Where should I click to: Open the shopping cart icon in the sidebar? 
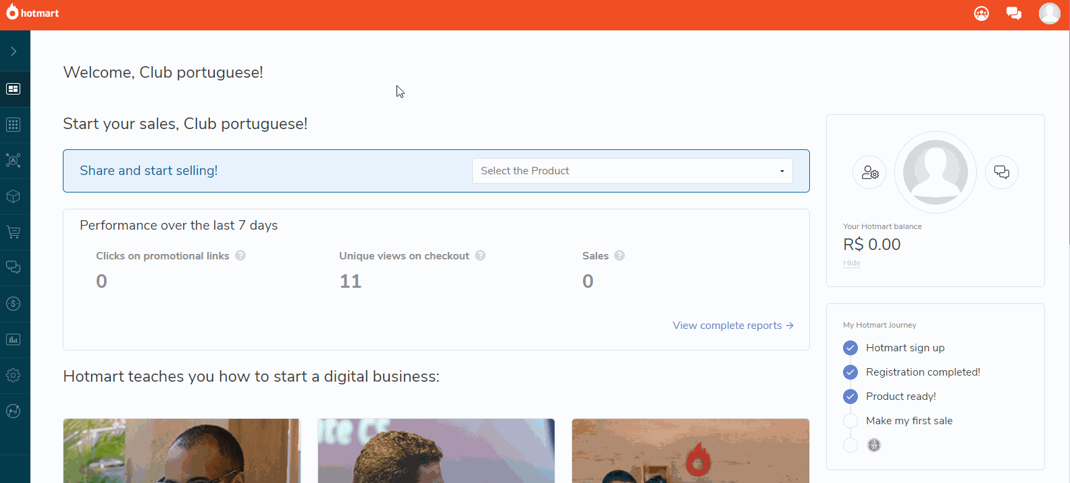pos(14,232)
